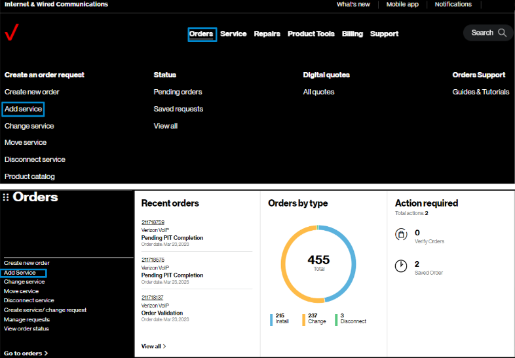515x358 pixels.
Task: Click the Mobile app link
Action: tap(402, 5)
